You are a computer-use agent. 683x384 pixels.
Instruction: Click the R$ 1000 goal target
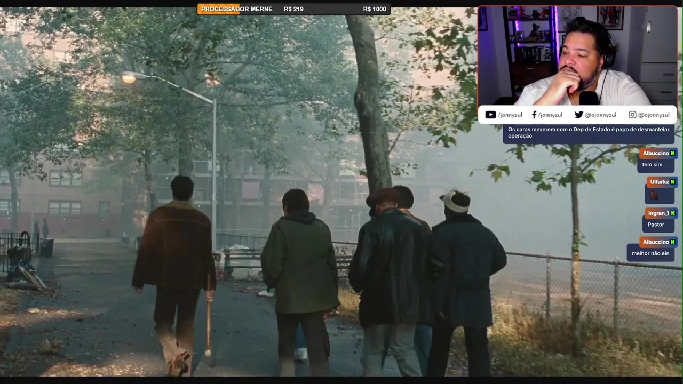click(375, 9)
